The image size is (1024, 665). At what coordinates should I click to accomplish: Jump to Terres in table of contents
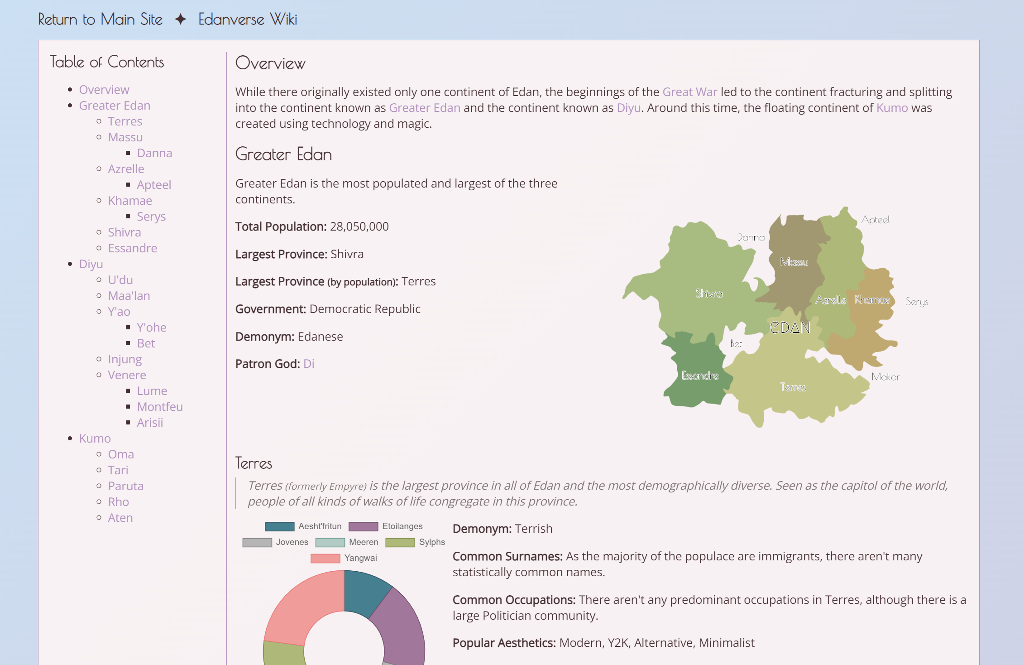125,121
